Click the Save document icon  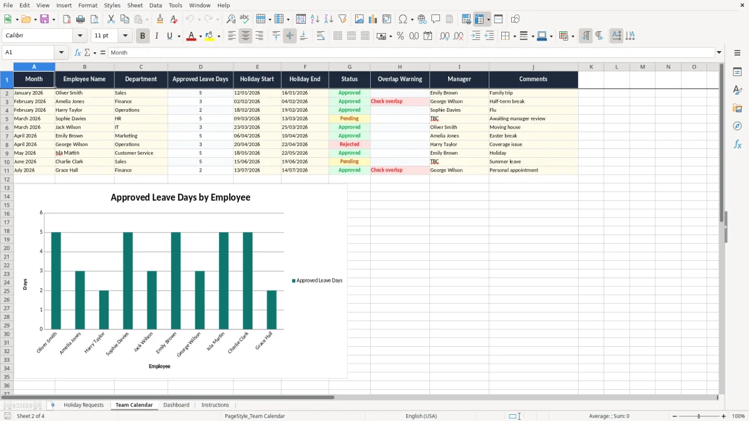[x=44, y=19]
